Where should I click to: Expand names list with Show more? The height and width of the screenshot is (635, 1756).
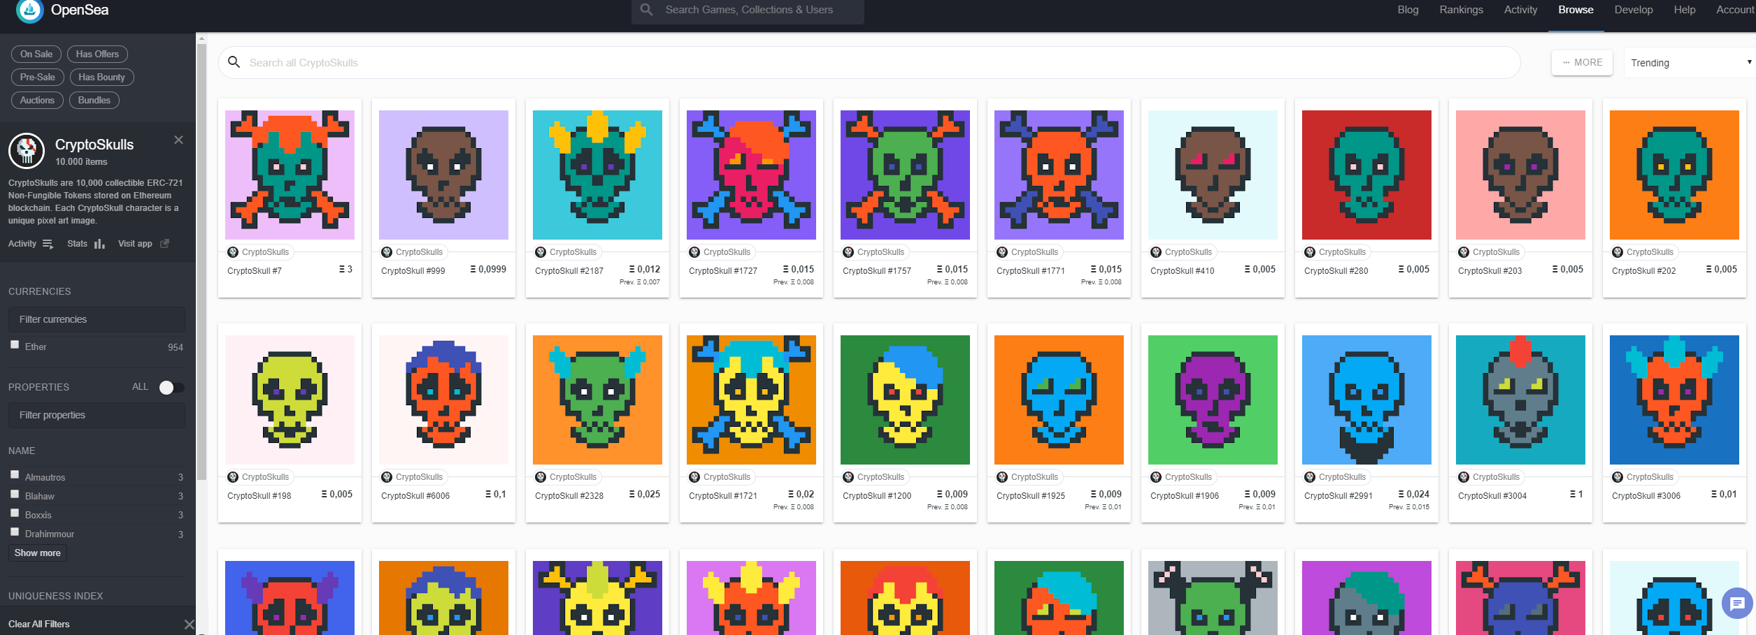(x=38, y=553)
